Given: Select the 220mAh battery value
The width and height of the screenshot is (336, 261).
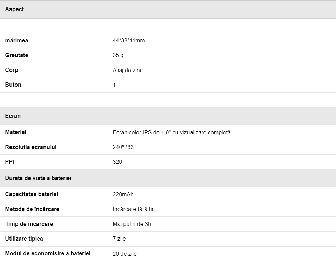Looking at the screenshot, I should (x=123, y=194).
